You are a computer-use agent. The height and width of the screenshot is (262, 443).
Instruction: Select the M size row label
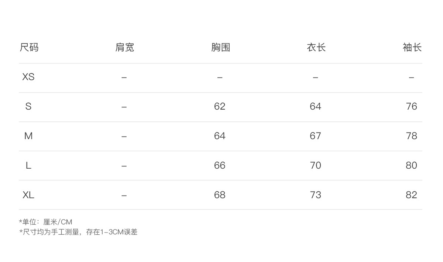click(28, 136)
